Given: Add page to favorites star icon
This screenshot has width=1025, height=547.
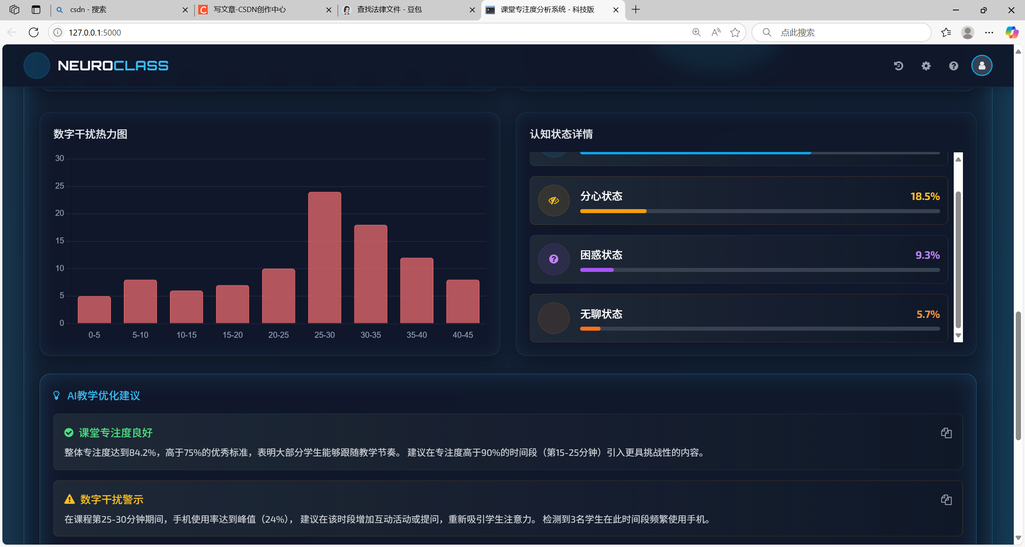Looking at the screenshot, I should pos(735,32).
